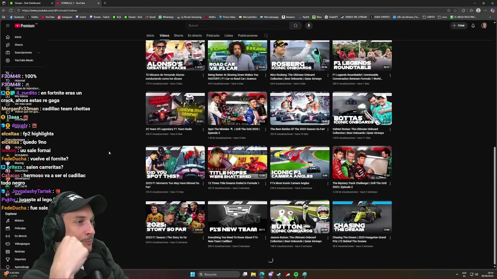
Task: Open Noticias under Explorar
Action: tap(19, 251)
